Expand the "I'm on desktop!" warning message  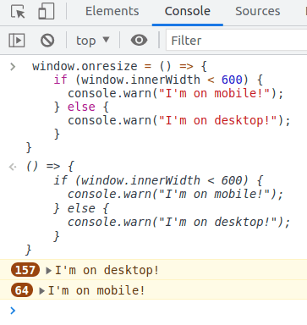48,271
